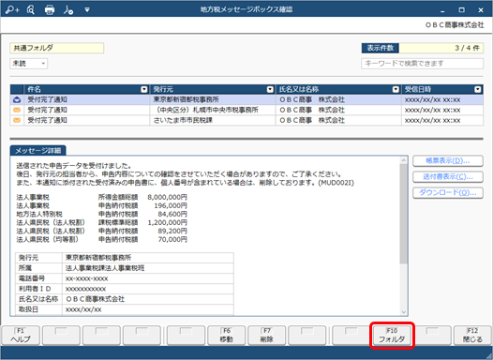Open the 受信日時 column filter dropdown
Screen dimensions: 493x360
click(478, 90)
